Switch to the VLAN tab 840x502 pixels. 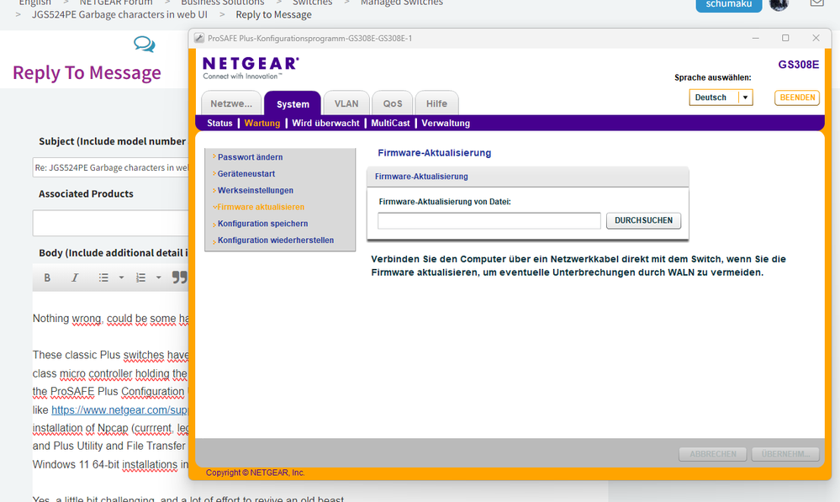click(x=346, y=103)
